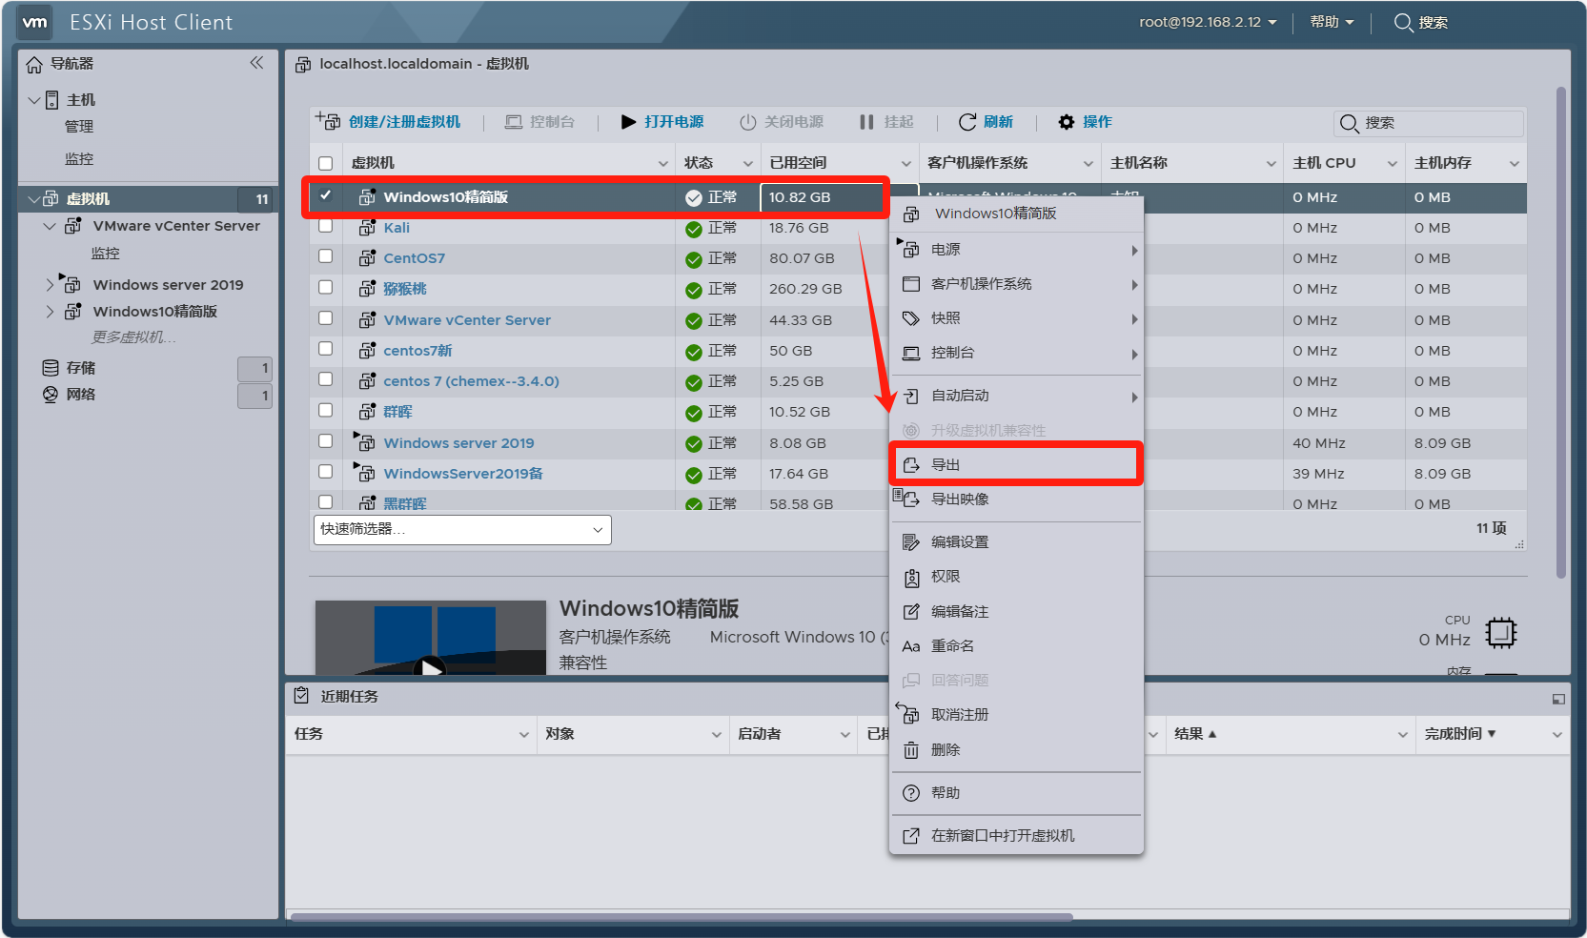Click the Network icon in navigator
The width and height of the screenshot is (1587, 938).
[51, 395]
